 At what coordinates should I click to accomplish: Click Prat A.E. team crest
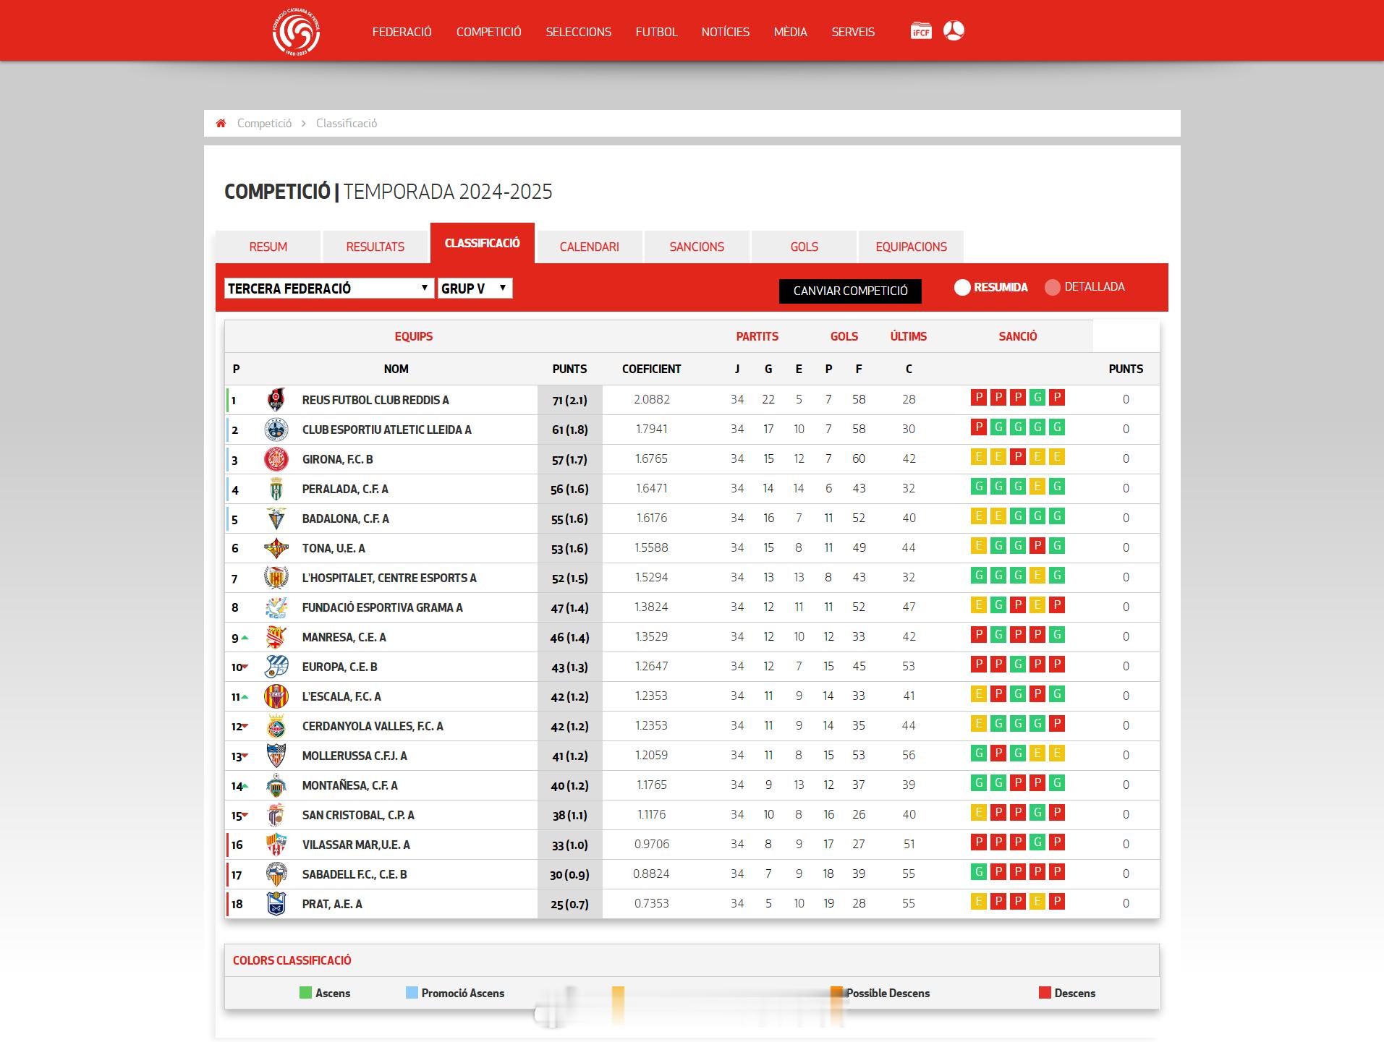276,904
